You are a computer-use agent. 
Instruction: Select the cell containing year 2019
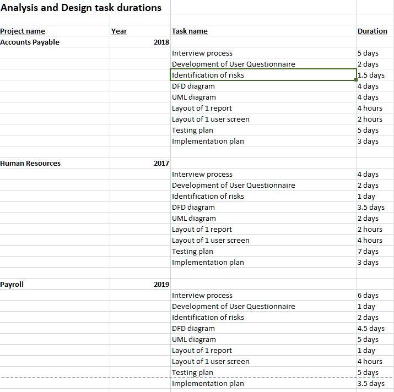click(161, 285)
